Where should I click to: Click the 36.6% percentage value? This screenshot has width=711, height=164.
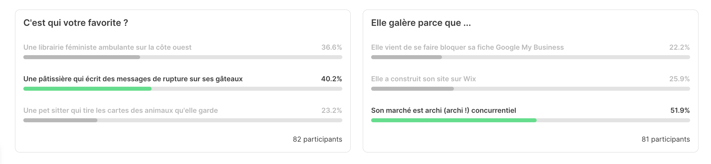coord(332,47)
